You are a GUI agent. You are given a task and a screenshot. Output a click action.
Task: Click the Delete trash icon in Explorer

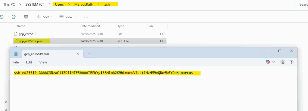click(26, 17)
